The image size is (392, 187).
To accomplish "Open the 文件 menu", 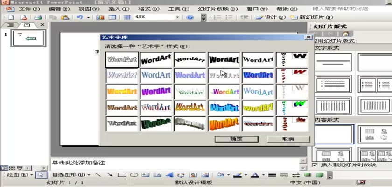I will [29, 9].
